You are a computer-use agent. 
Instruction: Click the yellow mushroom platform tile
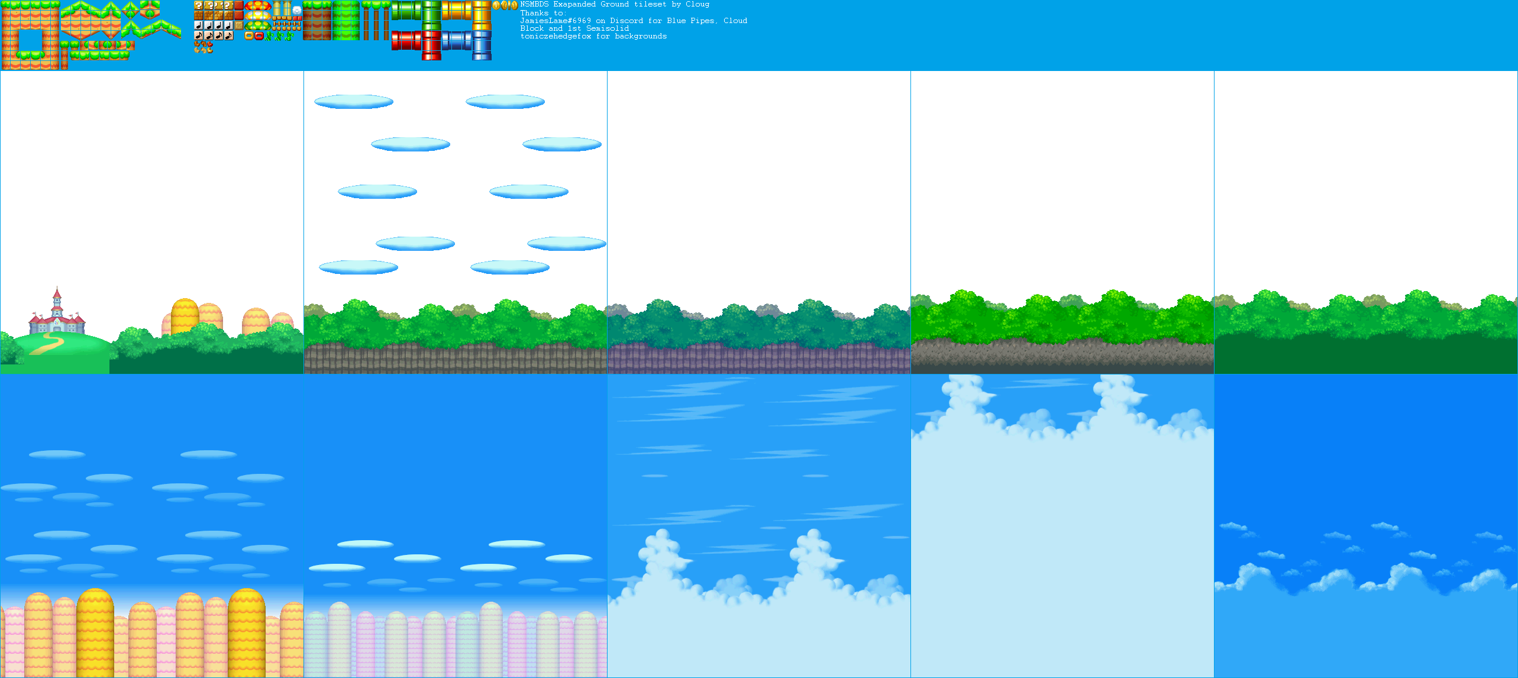coord(258,15)
